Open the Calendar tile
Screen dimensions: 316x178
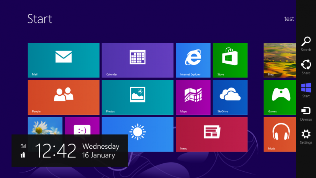click(137, 60)
